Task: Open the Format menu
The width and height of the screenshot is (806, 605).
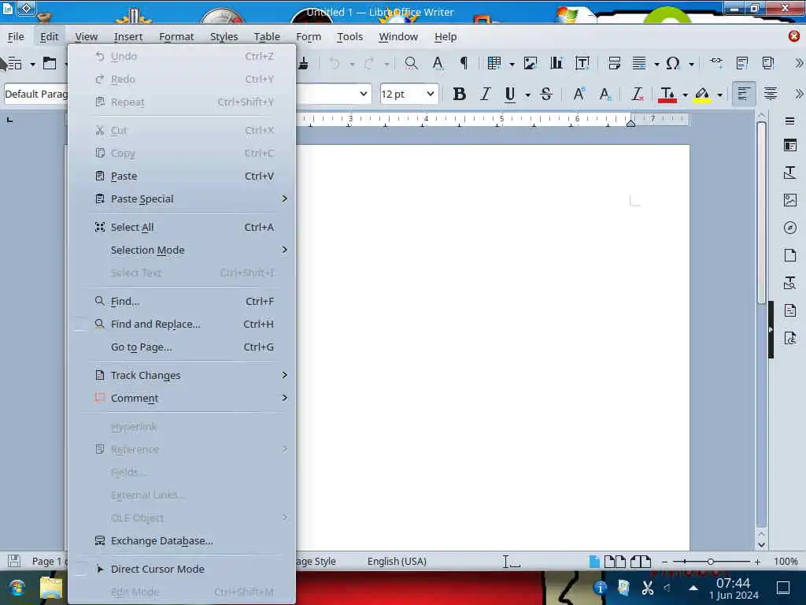Action: pos(176,36)
